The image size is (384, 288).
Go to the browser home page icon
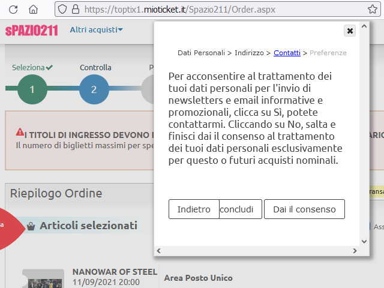tap(34, 10)
